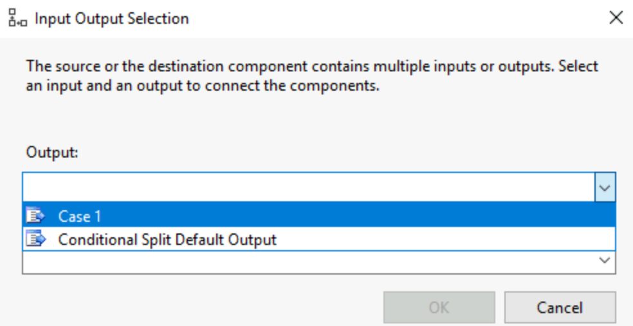This screenshot has height=326, width=633.
Task: Focus the empty Output combo box field
Action: pos(308,187)
